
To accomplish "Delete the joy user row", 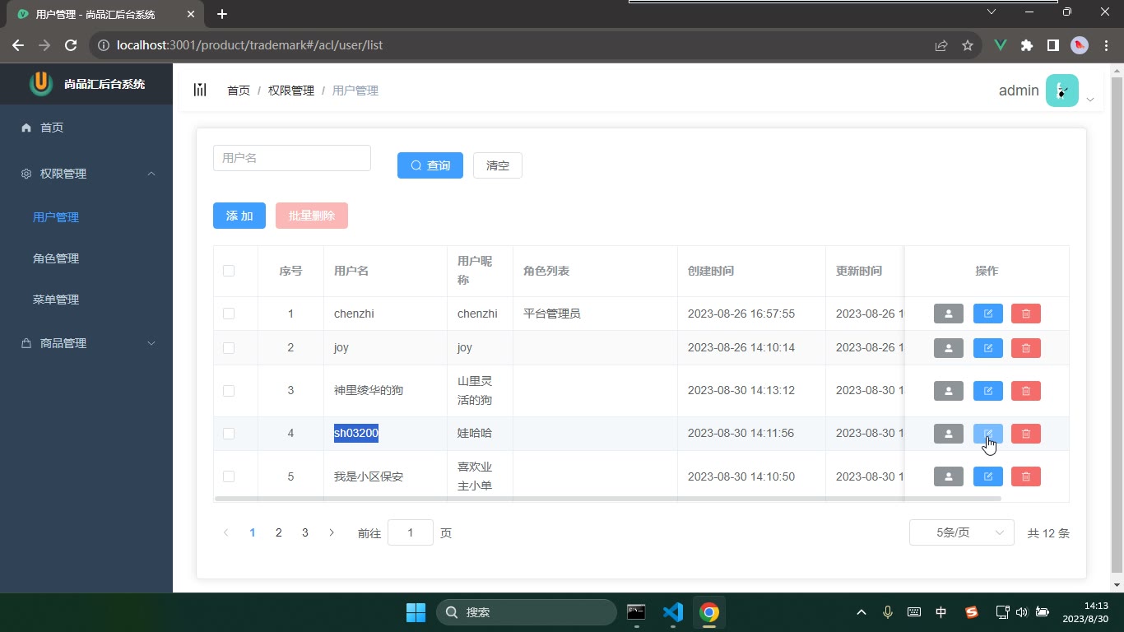I will (x=1025, y=348).
